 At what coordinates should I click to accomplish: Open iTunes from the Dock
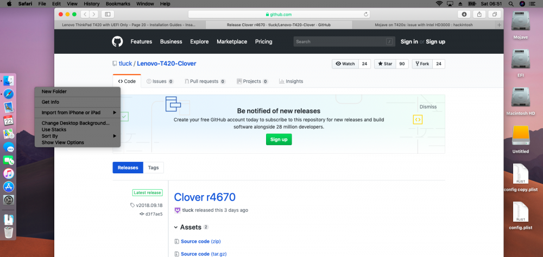click(x=9, y=173)
